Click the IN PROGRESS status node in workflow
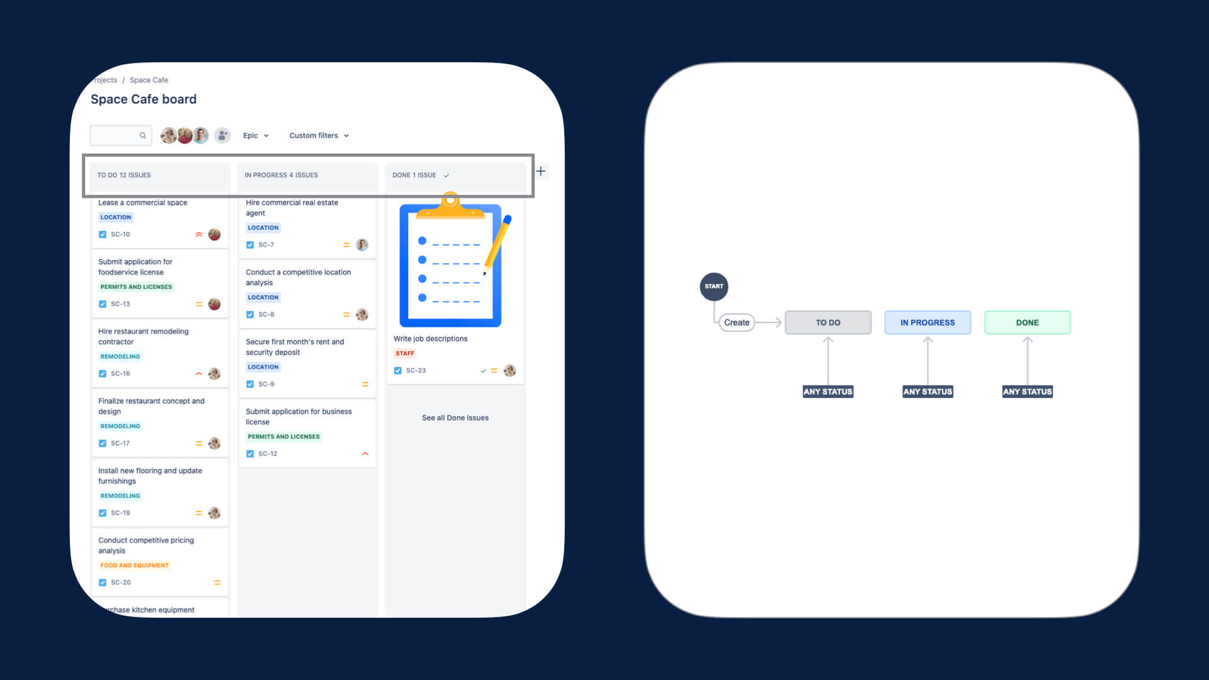The height and width of the screenshot is (680, 1209). (x=928, y=322)
